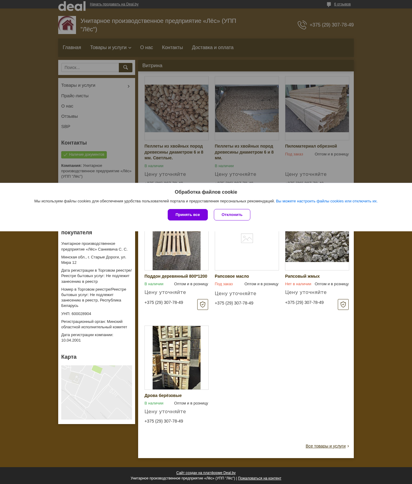
Task: Open Поддон деревянный 800*1200 product link
Action: (x=176, y=276)
